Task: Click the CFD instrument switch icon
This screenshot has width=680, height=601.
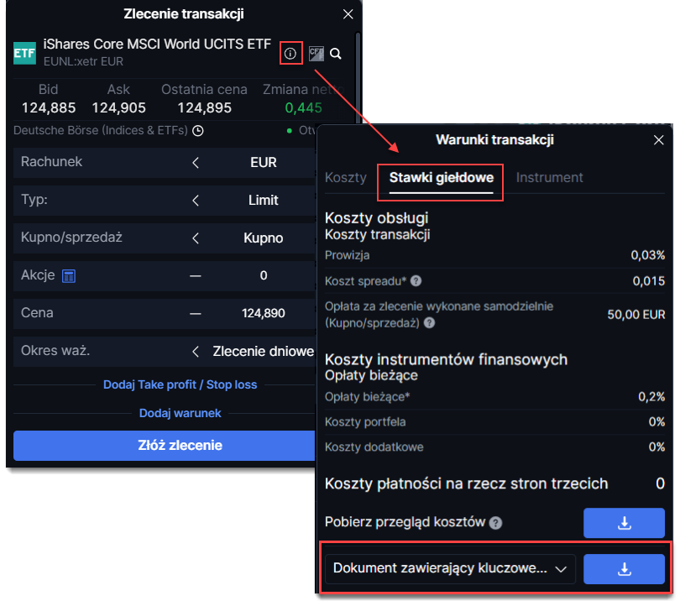Action: 316,54
